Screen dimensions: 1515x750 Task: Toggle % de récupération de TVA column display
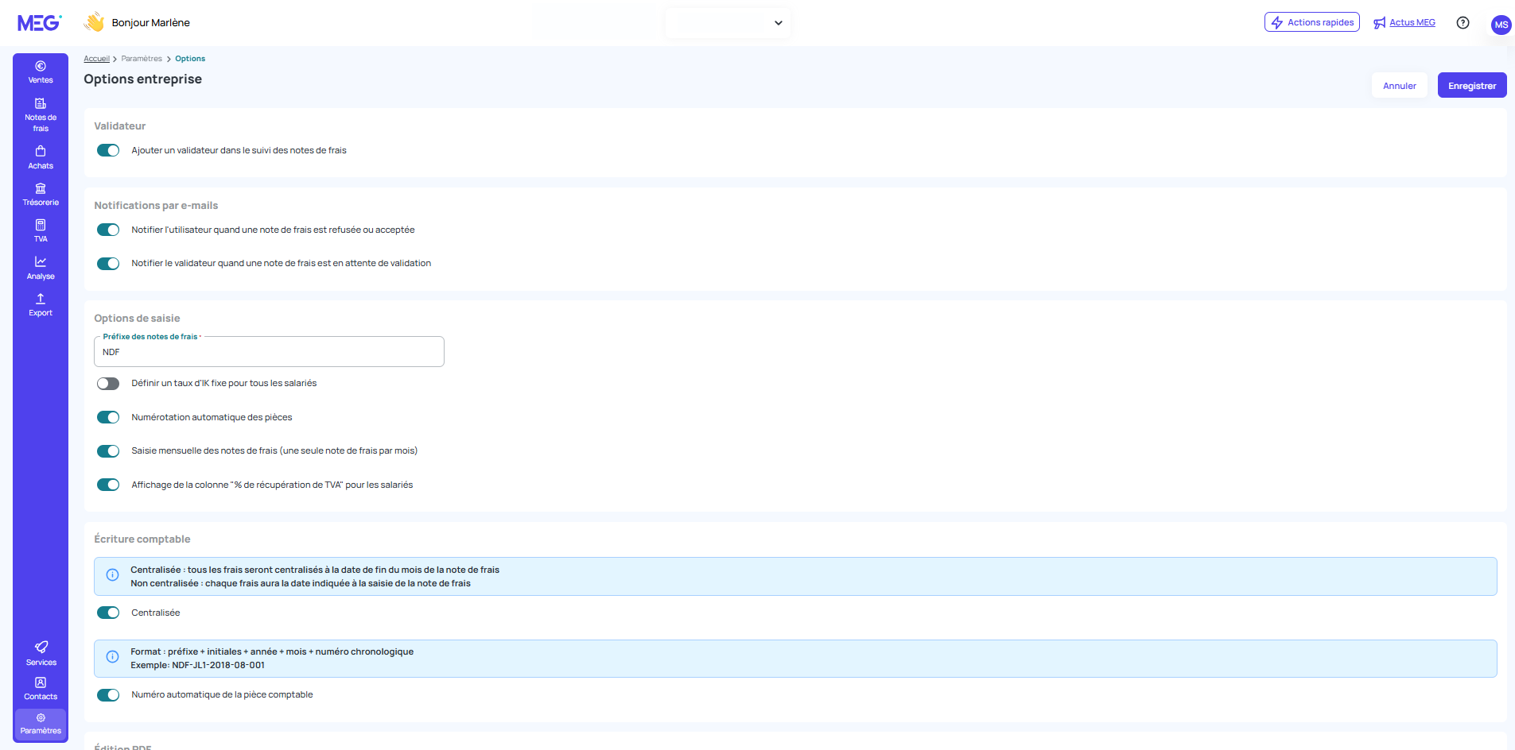[108, 485]
